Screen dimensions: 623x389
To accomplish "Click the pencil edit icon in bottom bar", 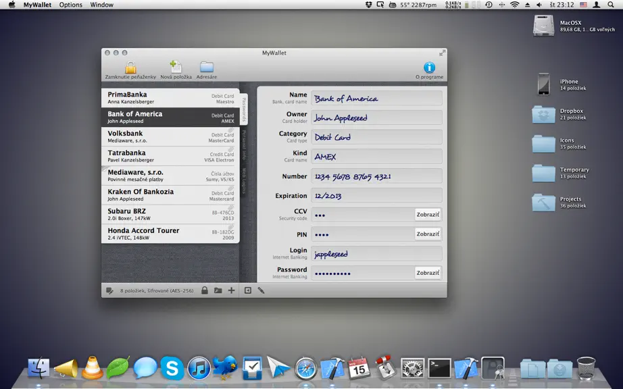I will [x=261, y=290].
